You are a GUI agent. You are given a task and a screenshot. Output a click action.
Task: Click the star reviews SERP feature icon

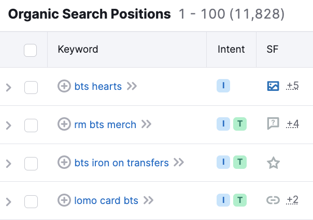(x=273, y=163)
